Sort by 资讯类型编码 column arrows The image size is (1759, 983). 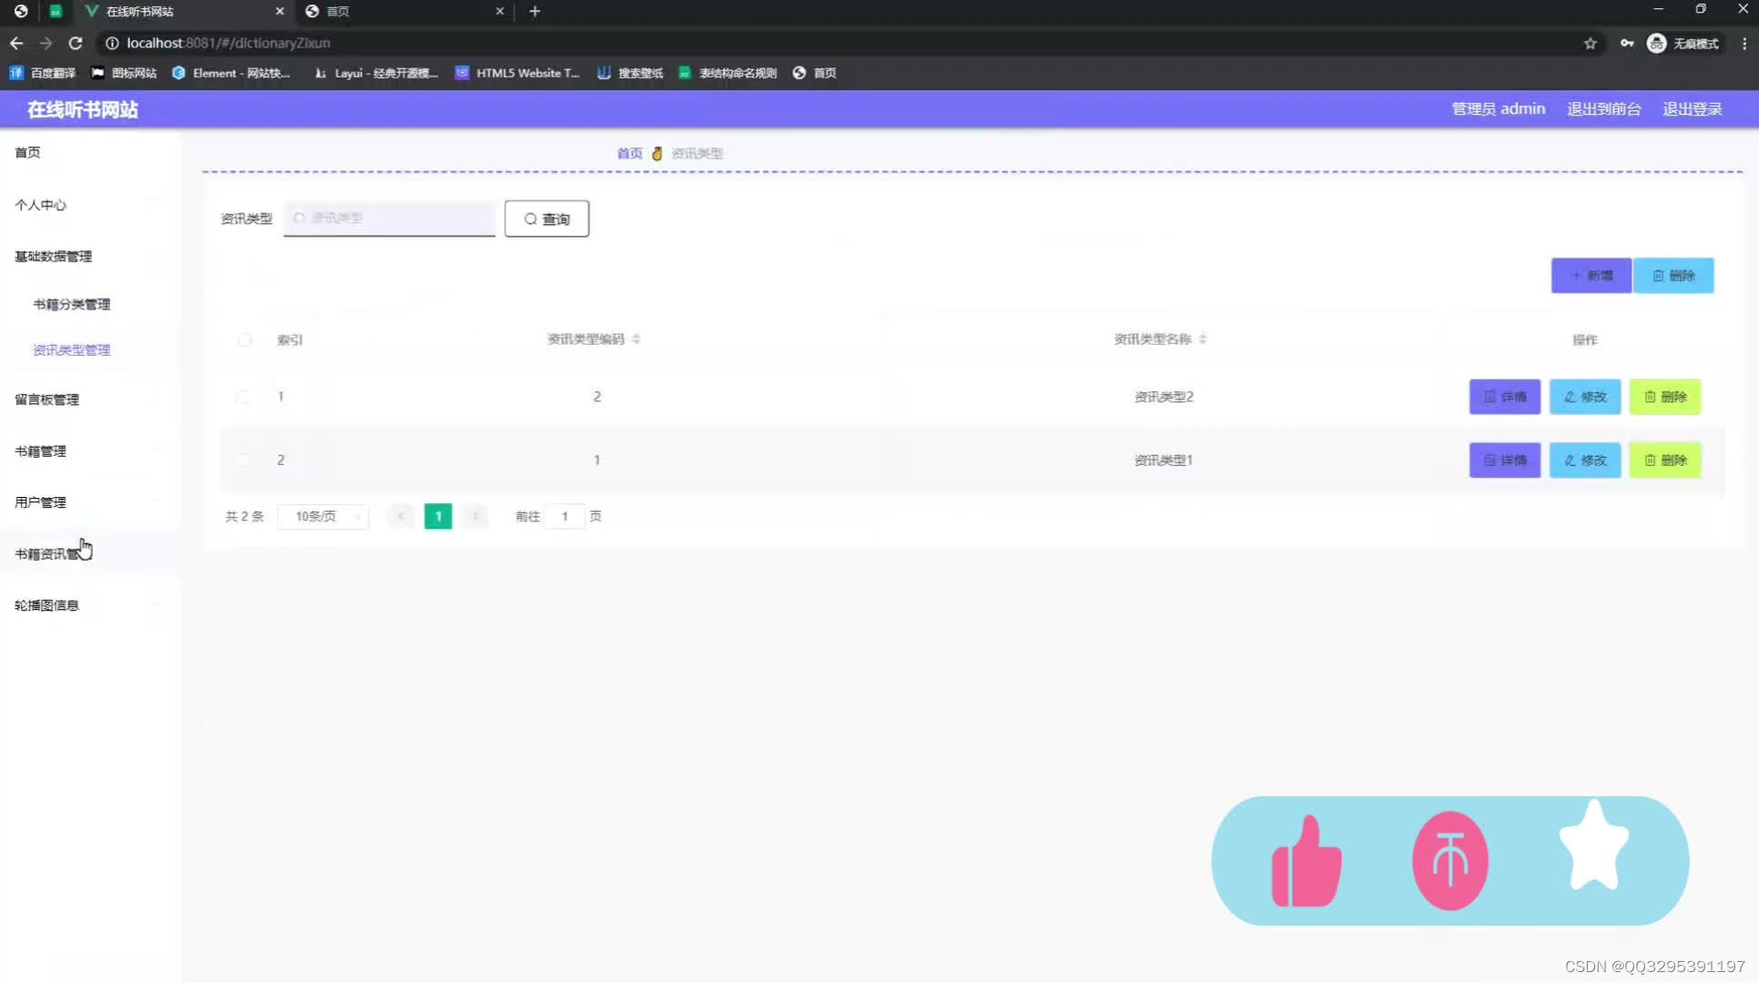[x=636, y=339]
